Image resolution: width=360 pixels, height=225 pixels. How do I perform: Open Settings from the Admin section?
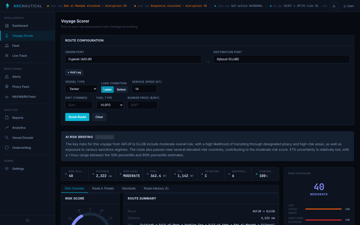(18, 168)
